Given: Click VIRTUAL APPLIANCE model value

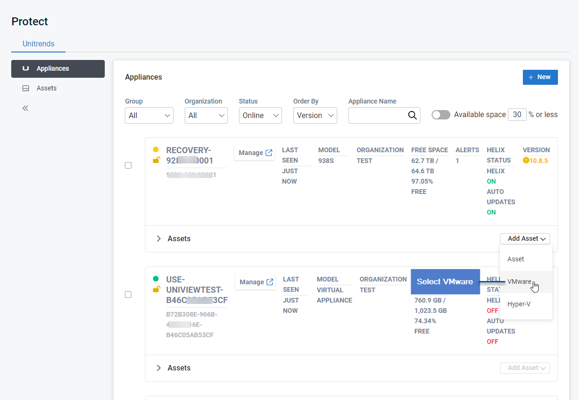Looking at the screenshot, I should click(334, 295).
